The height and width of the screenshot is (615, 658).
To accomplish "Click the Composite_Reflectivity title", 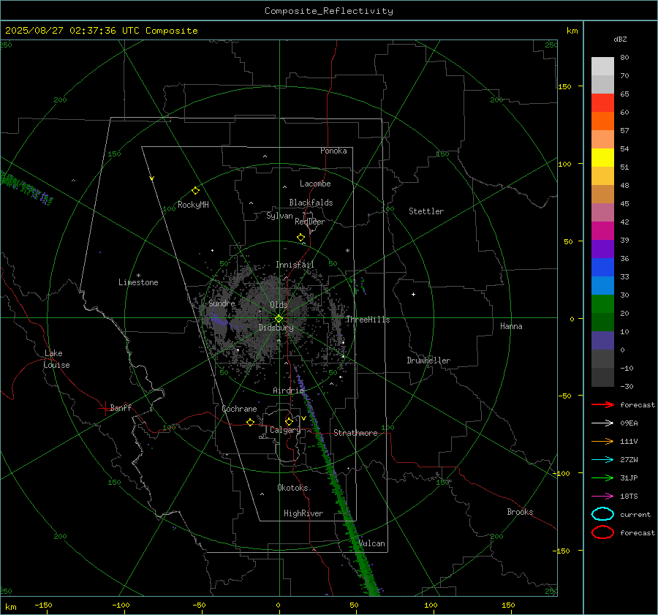I will pos(329,11).
